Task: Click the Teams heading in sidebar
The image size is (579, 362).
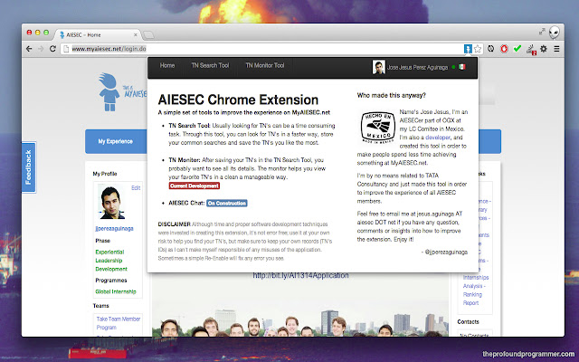Action: coord(100,306)
